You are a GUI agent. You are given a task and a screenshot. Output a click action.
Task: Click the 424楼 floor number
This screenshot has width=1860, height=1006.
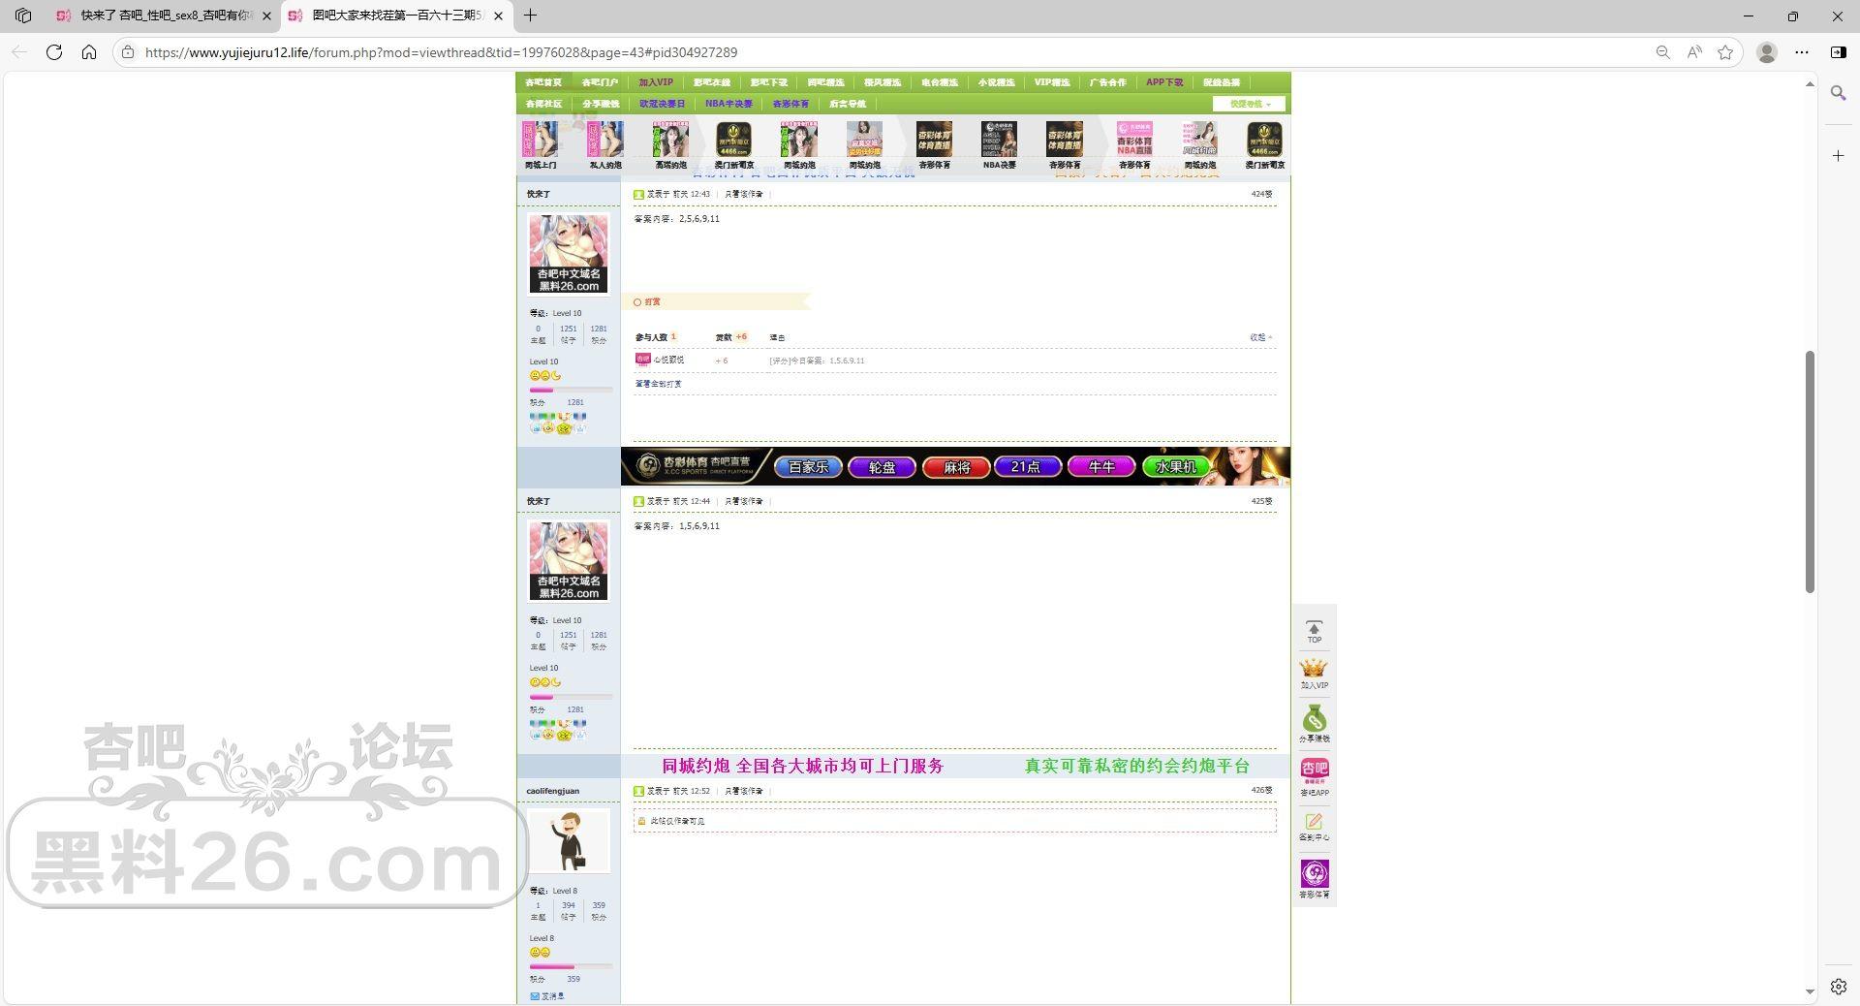pos(1262,194)
